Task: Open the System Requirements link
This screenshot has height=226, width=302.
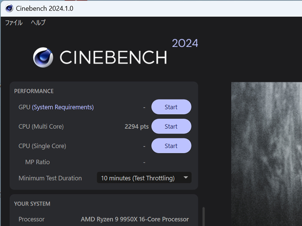Action: pos(63,107)
